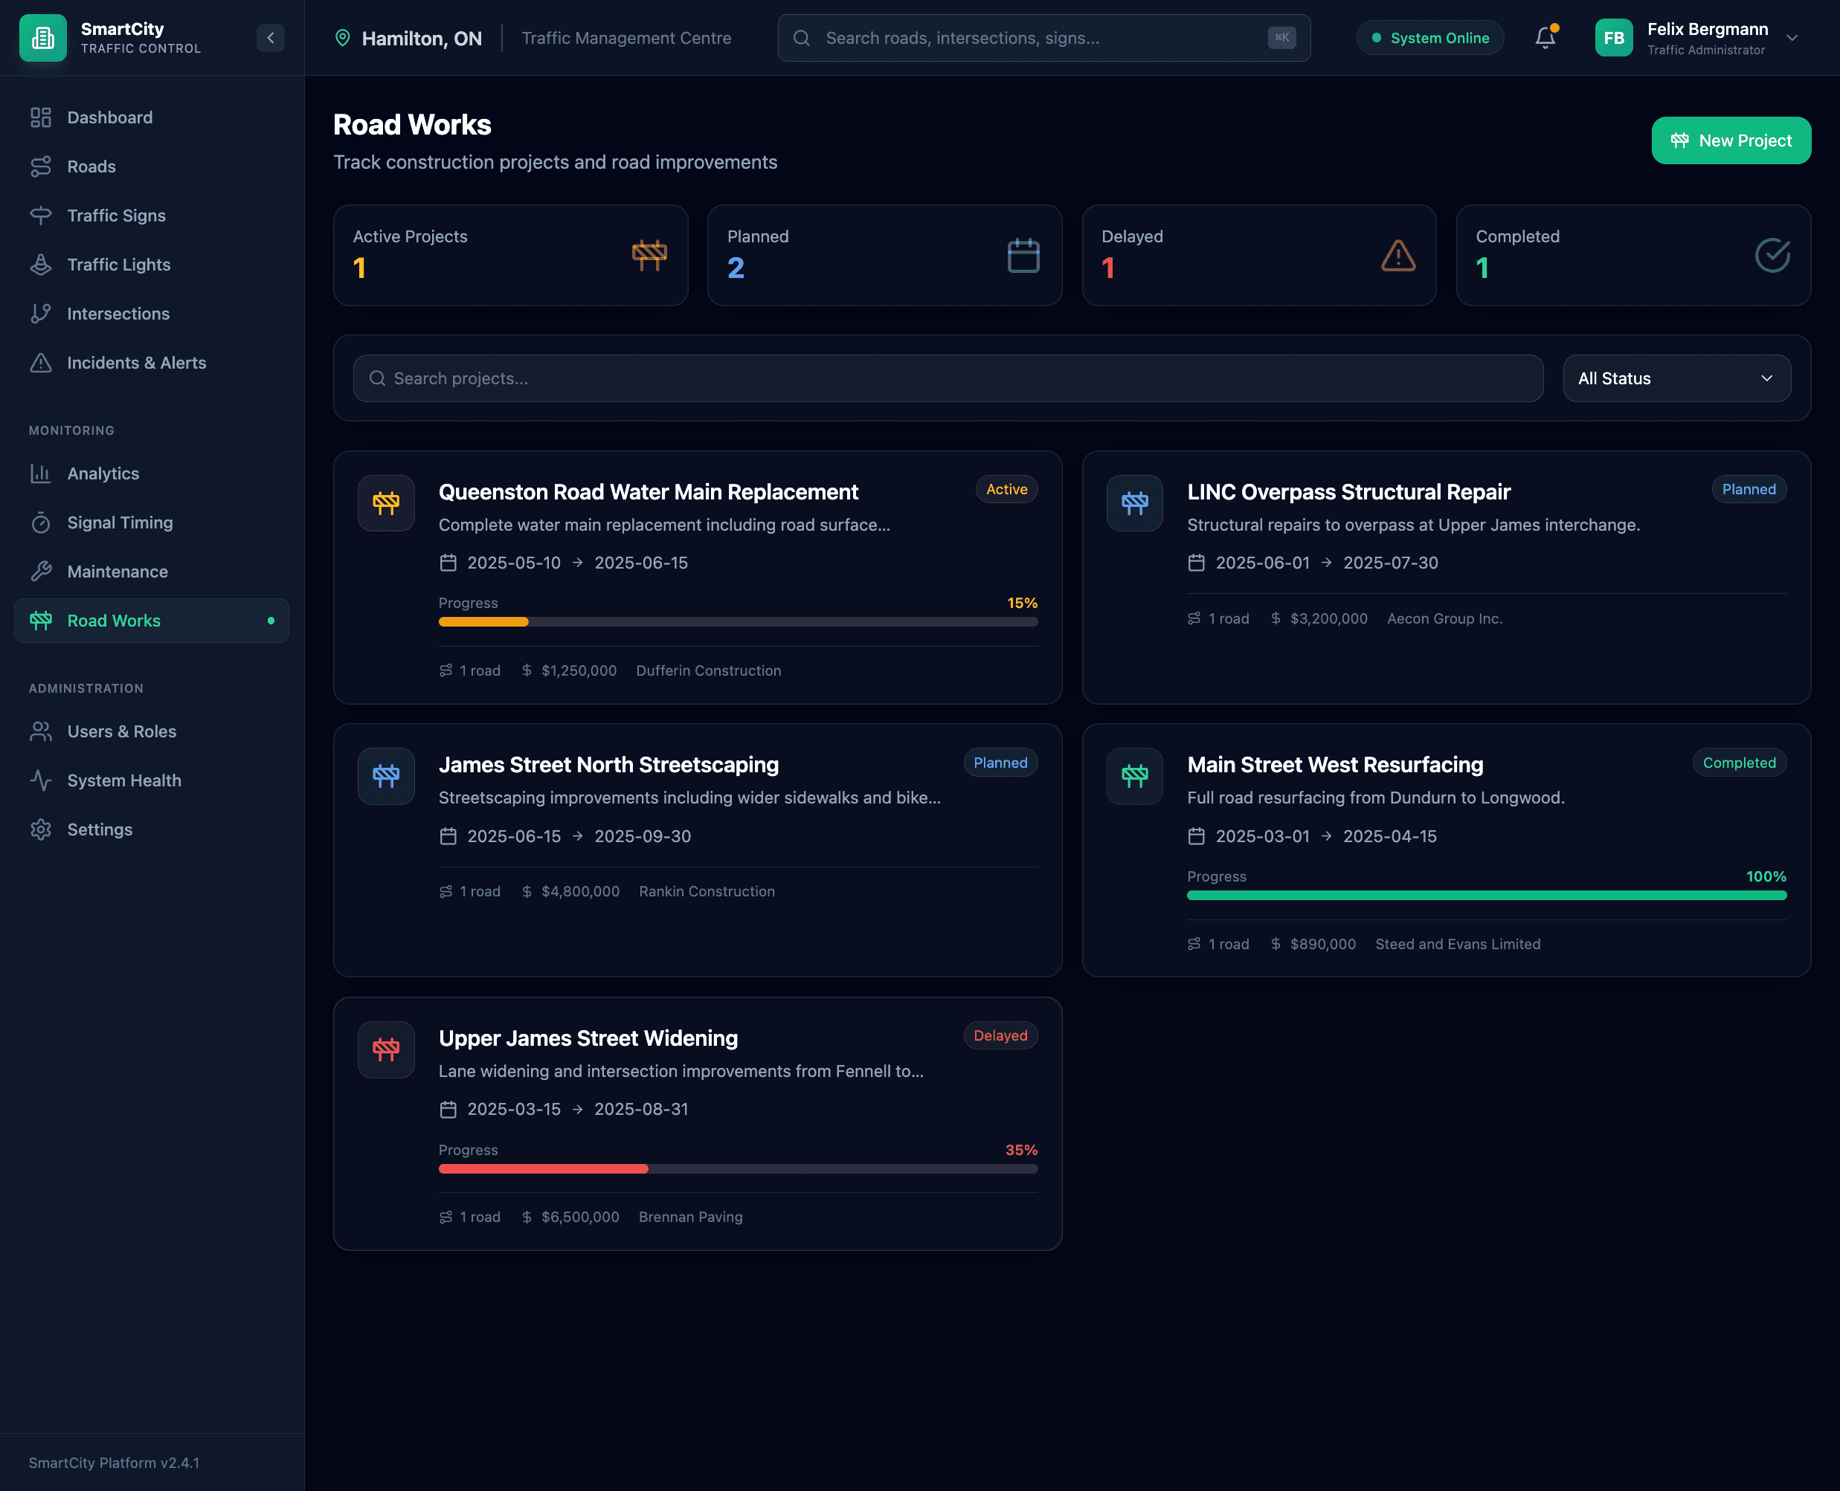Click the Search projects input field
This screenshot has height=1491, width=1840.
pos(947,379)
